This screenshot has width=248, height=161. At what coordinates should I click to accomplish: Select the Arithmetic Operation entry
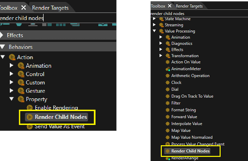click(x=190, y=76)
